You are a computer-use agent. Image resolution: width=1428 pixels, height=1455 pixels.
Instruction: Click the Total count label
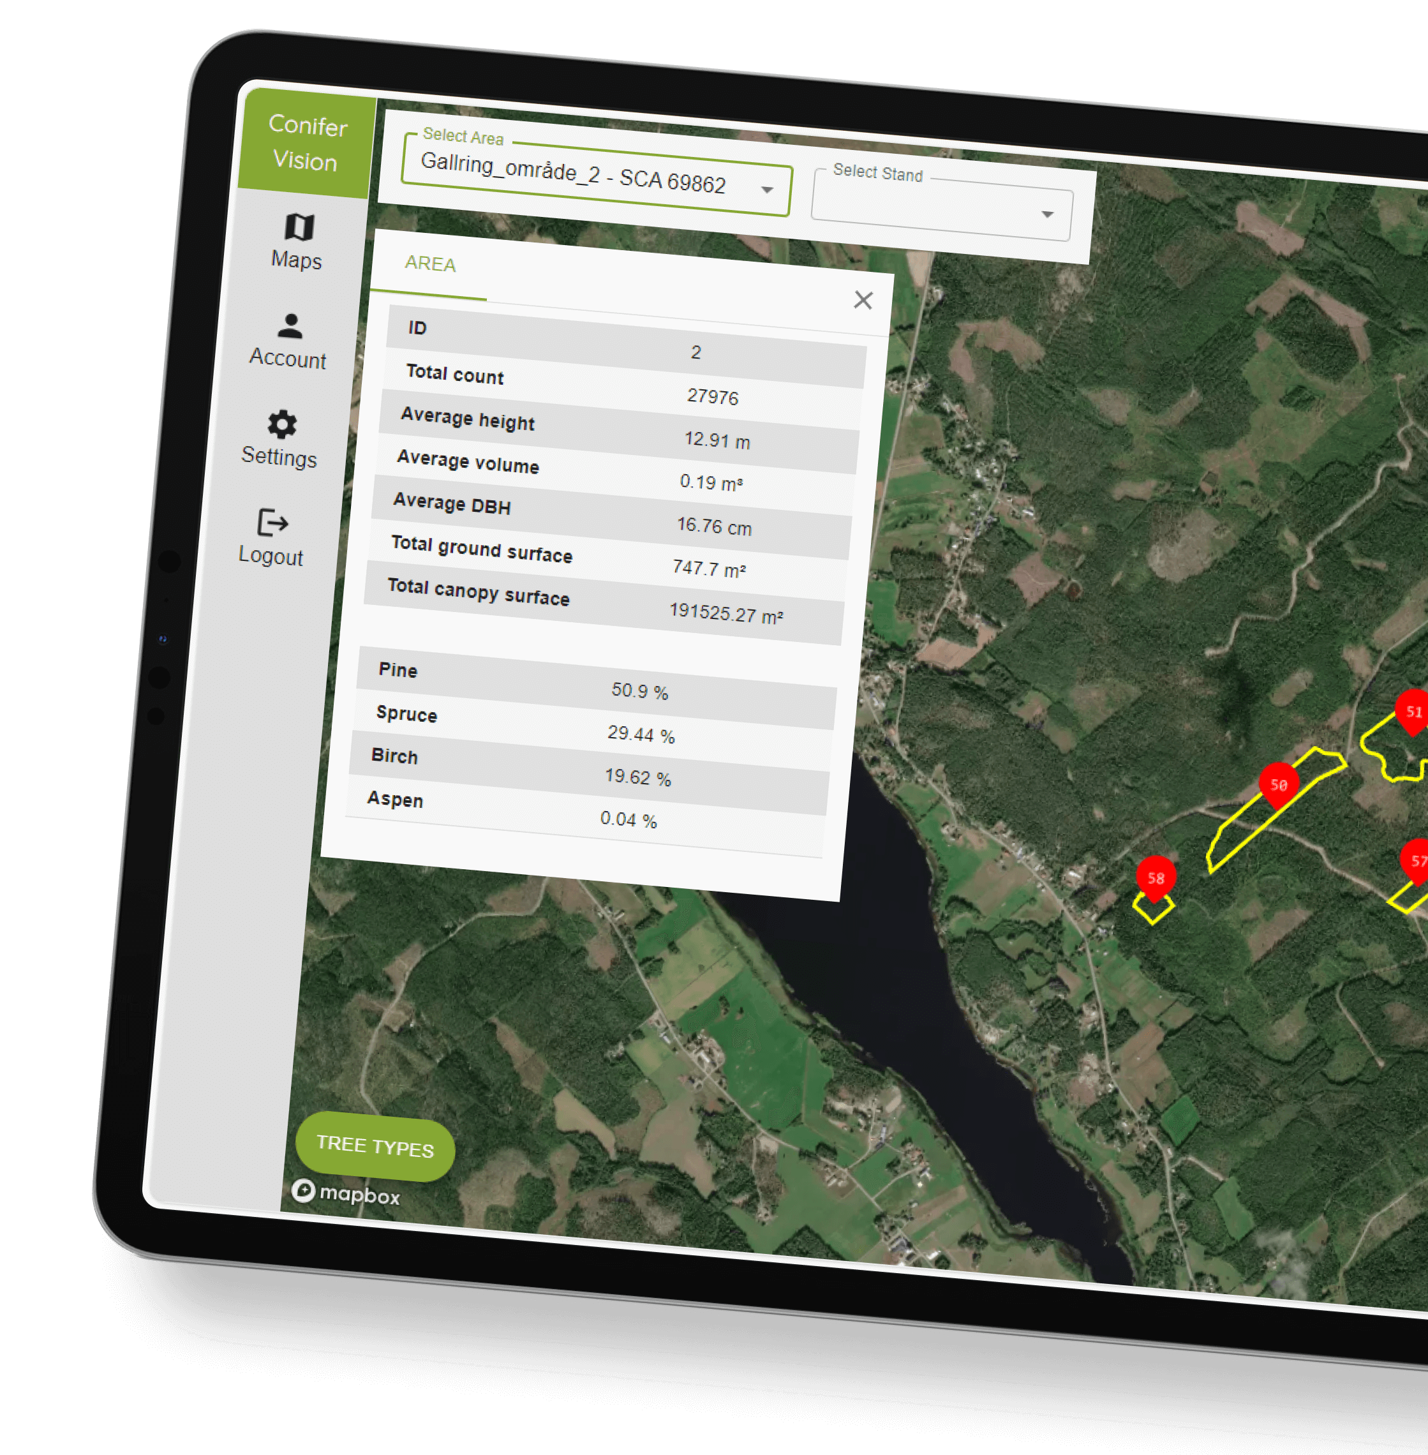click(x=454, y=373)
